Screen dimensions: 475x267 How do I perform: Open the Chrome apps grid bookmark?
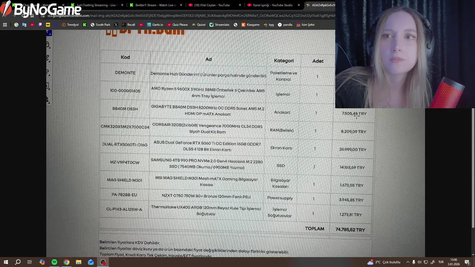tap(5, 25)
